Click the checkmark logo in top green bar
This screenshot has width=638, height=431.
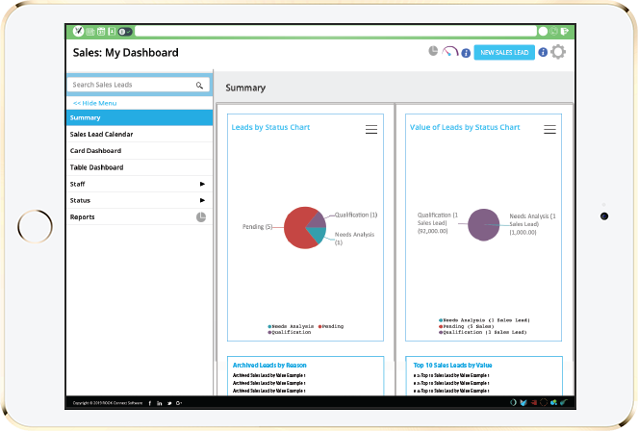pyautogui.click(x=77, y=32)
